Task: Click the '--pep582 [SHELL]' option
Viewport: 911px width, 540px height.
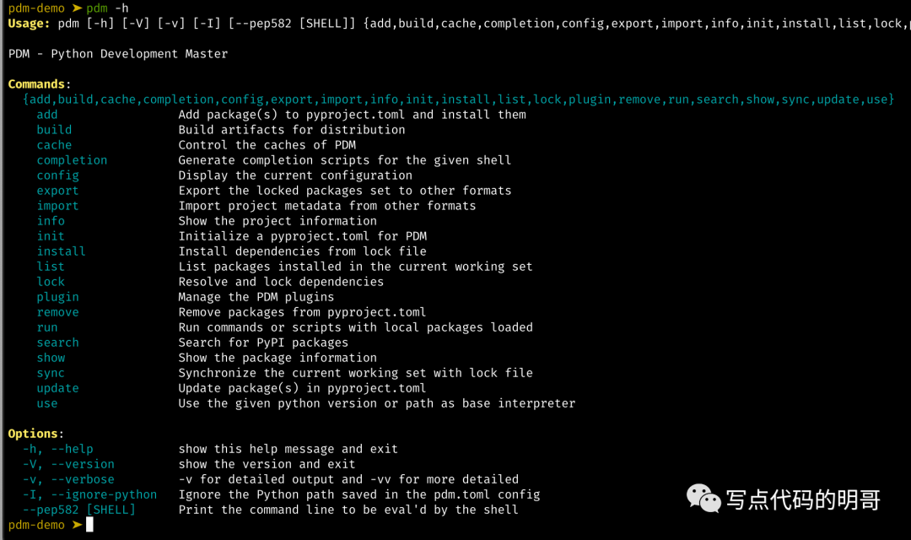Action: point(79,510)
